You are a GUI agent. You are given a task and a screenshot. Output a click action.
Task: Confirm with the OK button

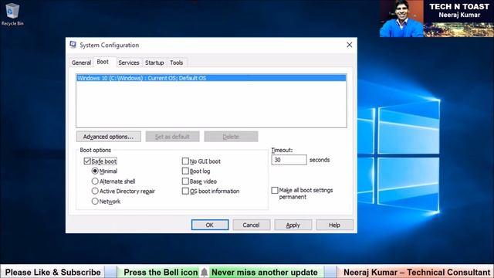[210, 225]
